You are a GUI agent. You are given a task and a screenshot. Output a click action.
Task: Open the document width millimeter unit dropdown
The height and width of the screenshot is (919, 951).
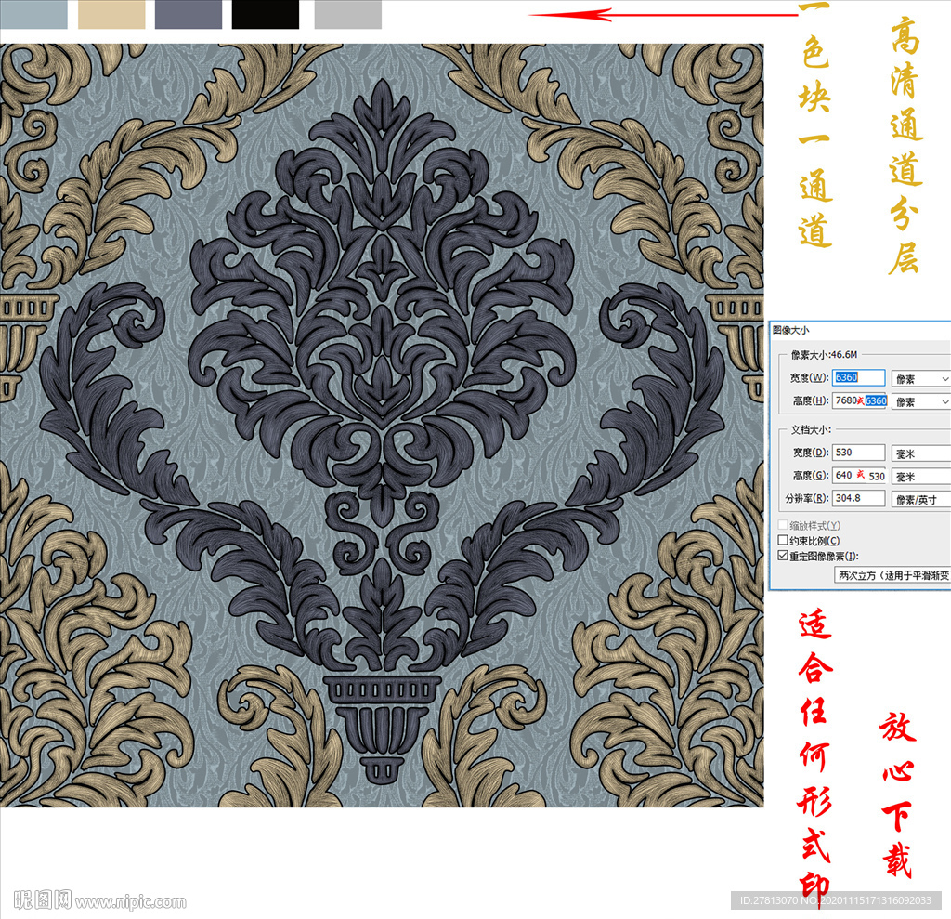tap(920, 453)
